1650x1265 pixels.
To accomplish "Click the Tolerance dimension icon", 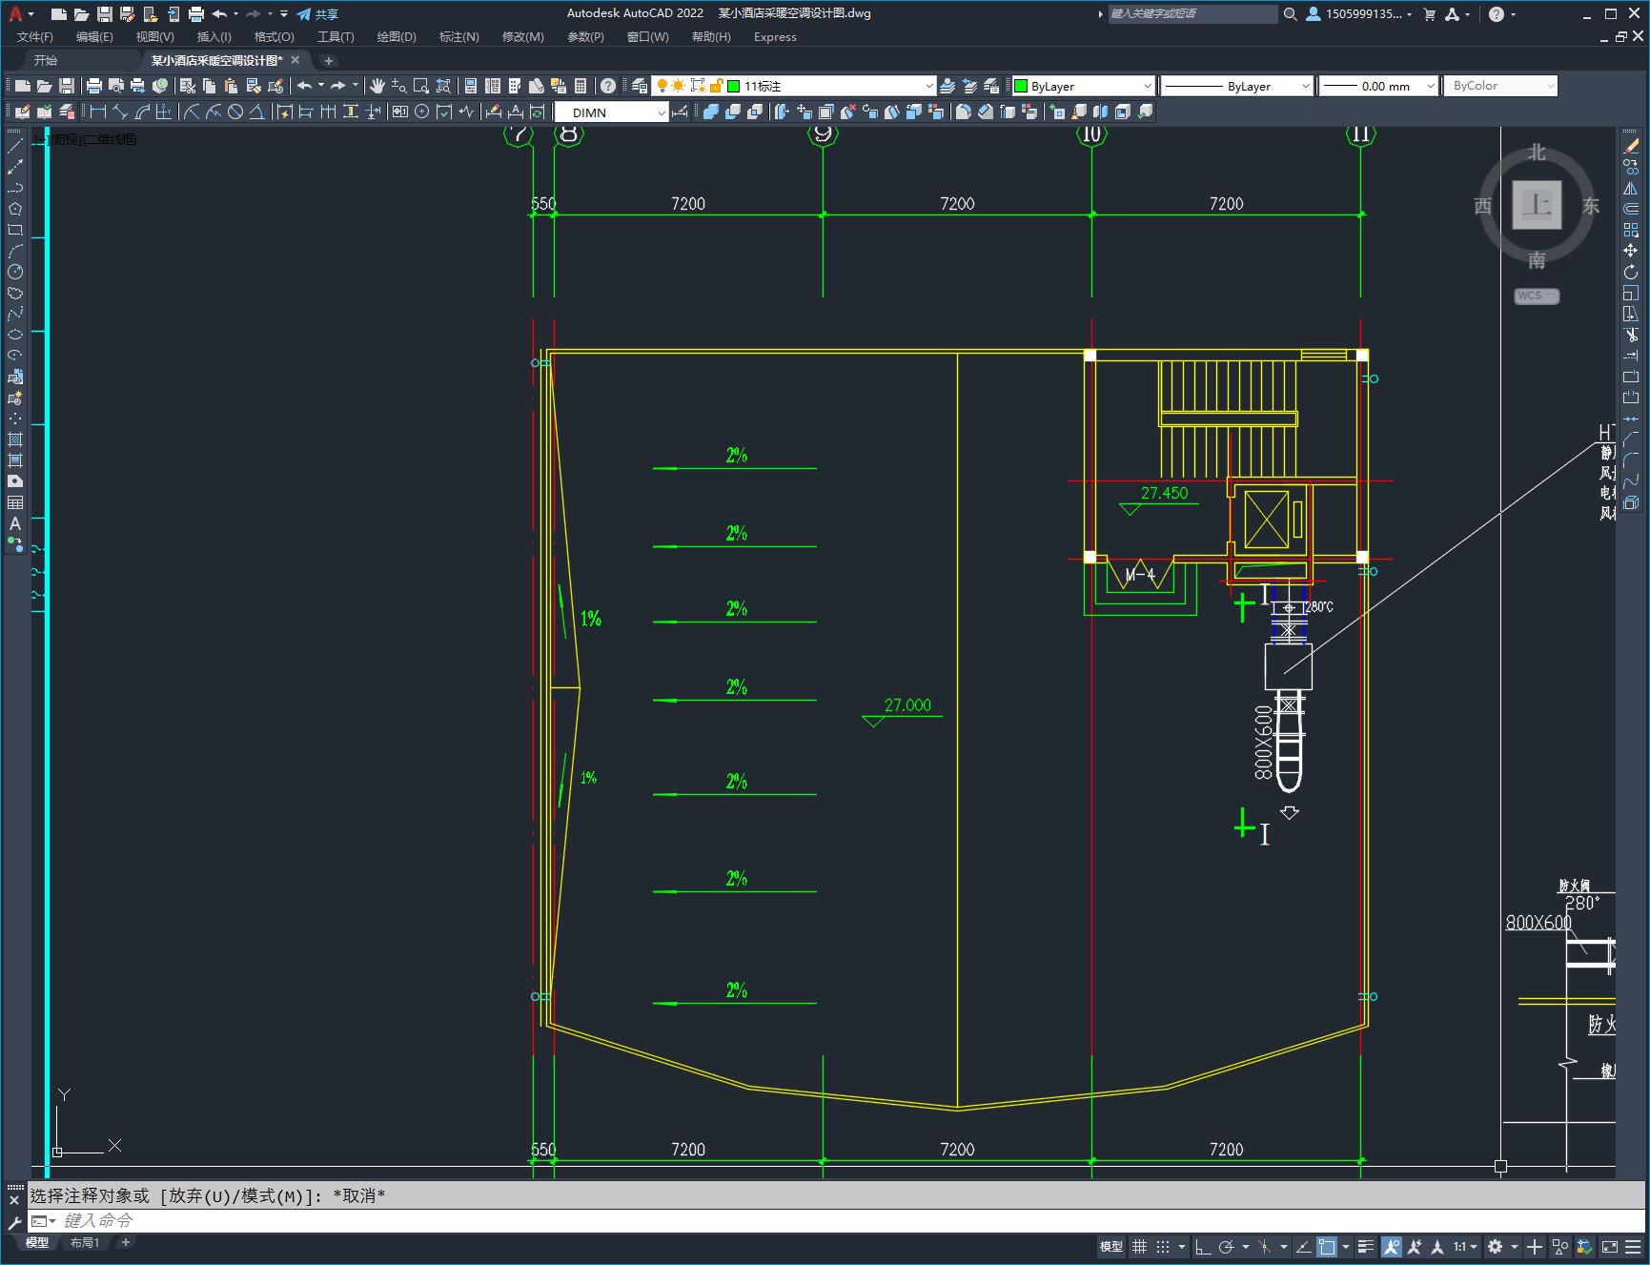I will [x=399, y=112].
